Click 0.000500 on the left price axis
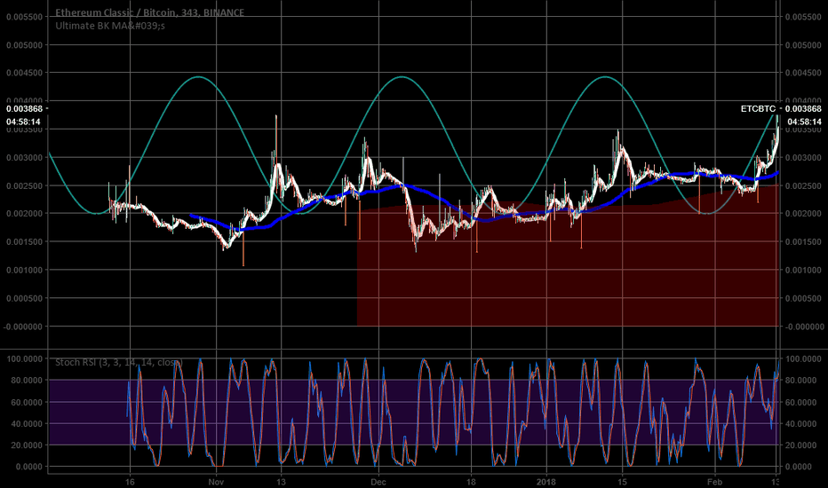The width and height of the screenshot is (828, 488). tap(24, 299)
